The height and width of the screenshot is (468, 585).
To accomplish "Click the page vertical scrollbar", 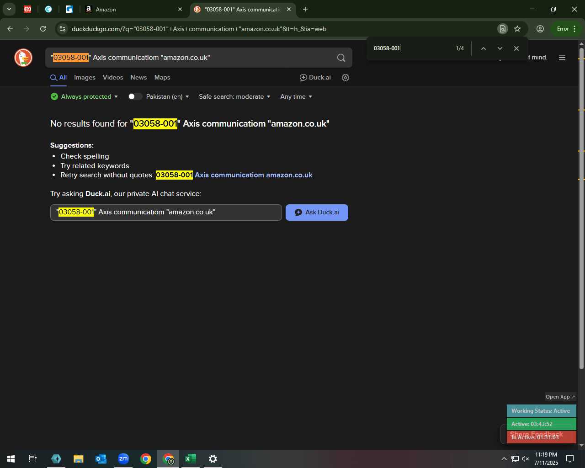I will [581, 208].
